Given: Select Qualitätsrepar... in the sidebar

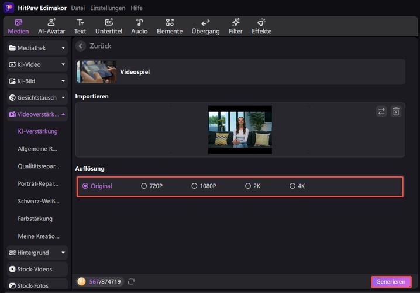Looking at the screenshot, I should click(39, 166).
